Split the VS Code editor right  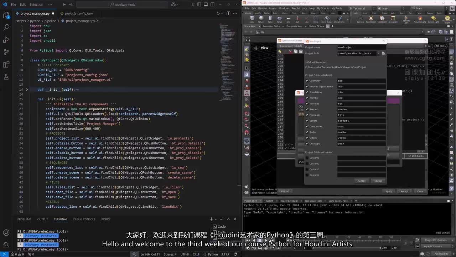coord(228,14)
